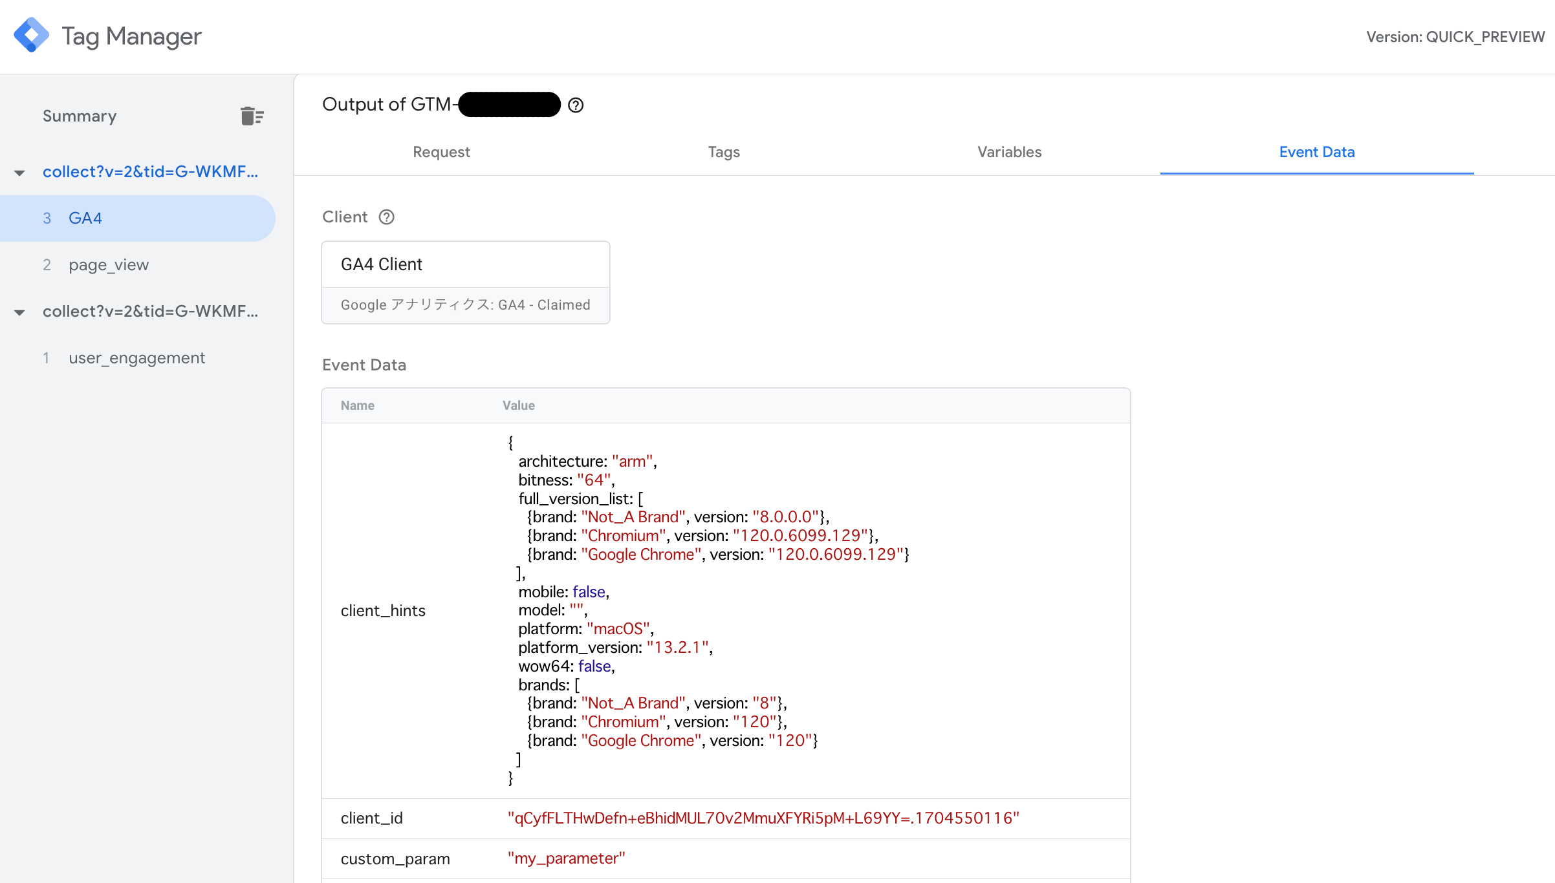Select the Event Data tab
Image resolution: width=1555 pixels, height=883 pixels.
pos(1316,152)
